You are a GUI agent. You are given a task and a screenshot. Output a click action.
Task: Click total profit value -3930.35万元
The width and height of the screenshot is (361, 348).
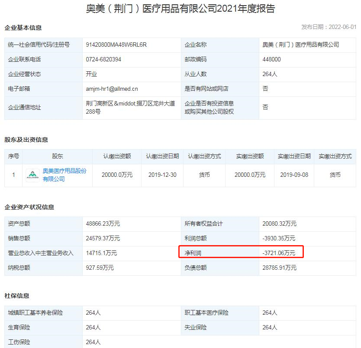click(x=279, y=238)
